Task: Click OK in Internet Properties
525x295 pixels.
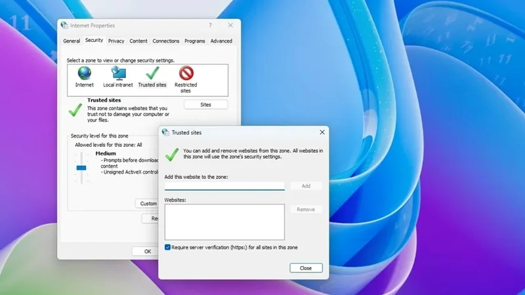Action: tap(146, 251)
